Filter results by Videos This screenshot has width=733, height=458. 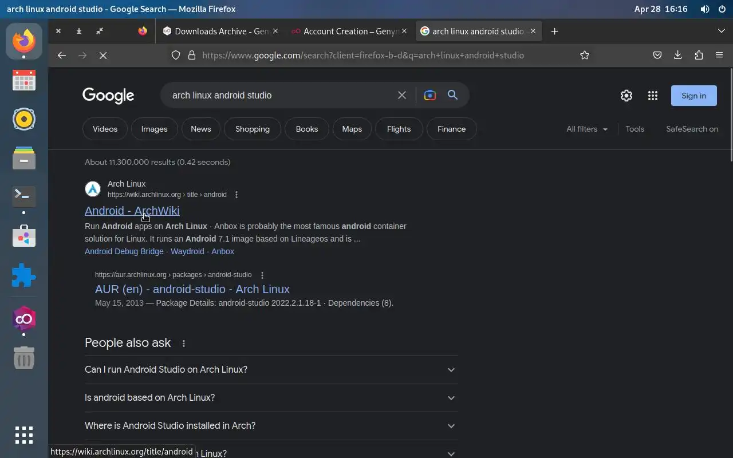pyautogui.click(x=105, y=129)
